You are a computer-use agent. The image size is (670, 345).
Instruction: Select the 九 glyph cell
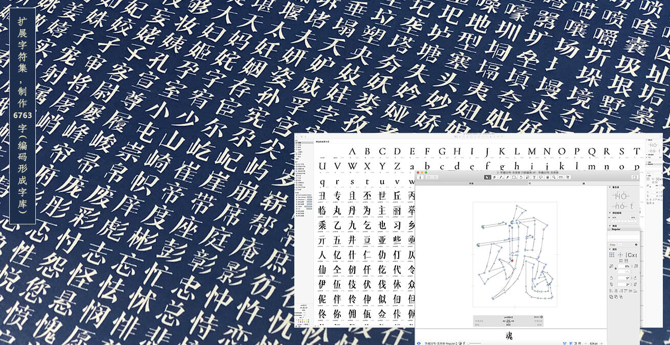[352, 225]
